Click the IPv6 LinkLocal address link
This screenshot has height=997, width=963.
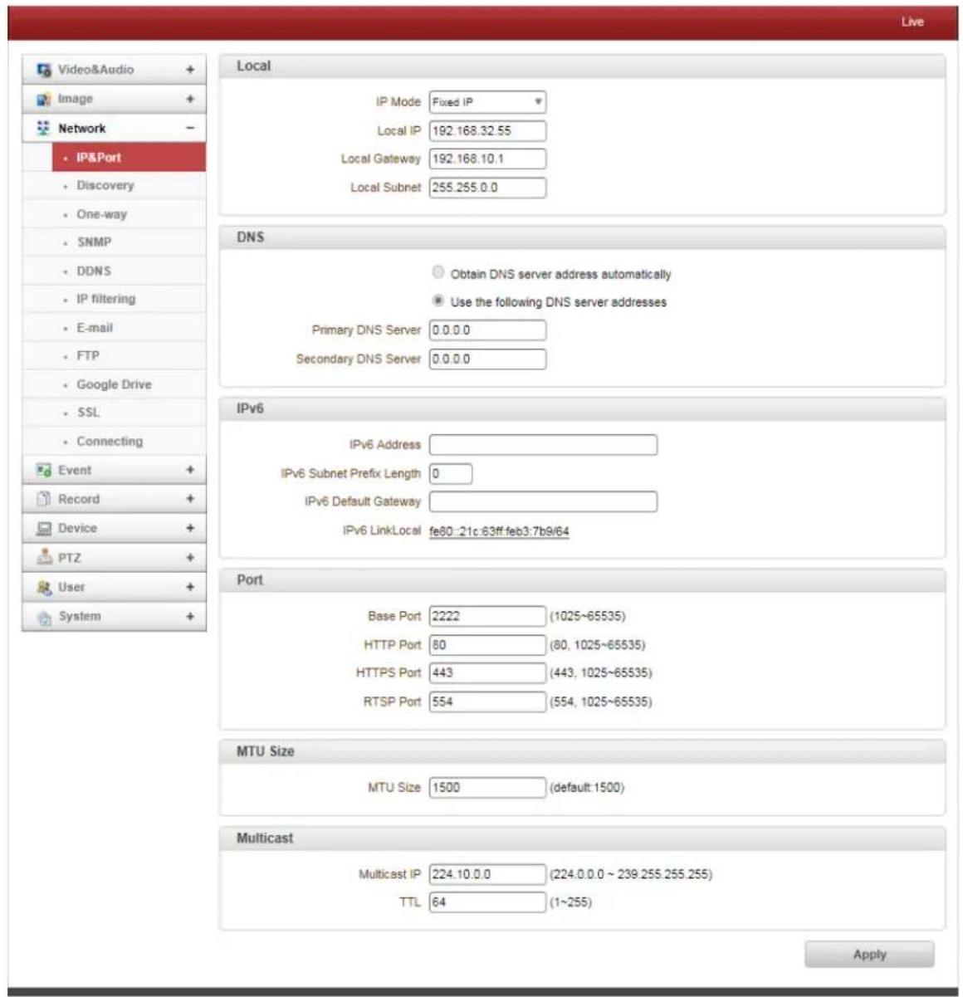click(499, 531)
